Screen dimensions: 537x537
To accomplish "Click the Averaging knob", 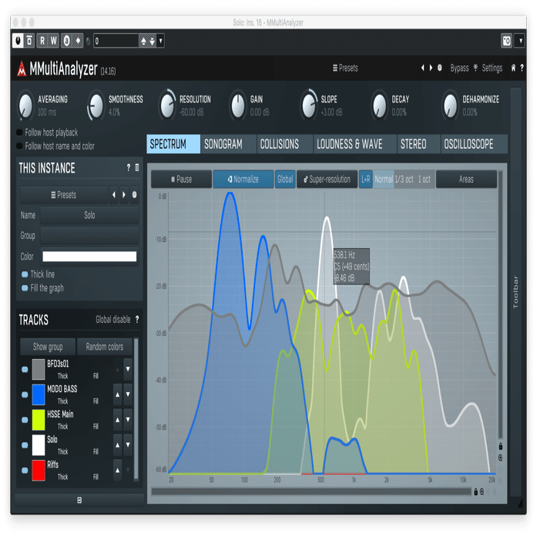I will click(25, 106).
